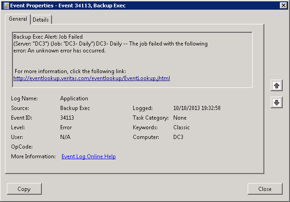This screenshot has height=202, width=290.
Task: Click 'For more information, click the following link' text
Action: point(70,71)
